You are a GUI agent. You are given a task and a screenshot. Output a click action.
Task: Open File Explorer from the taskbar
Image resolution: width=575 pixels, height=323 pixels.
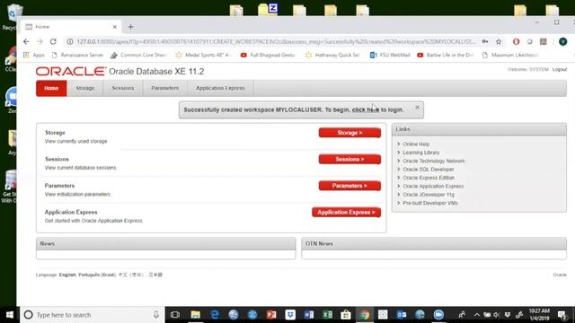[x=196, y=315]
